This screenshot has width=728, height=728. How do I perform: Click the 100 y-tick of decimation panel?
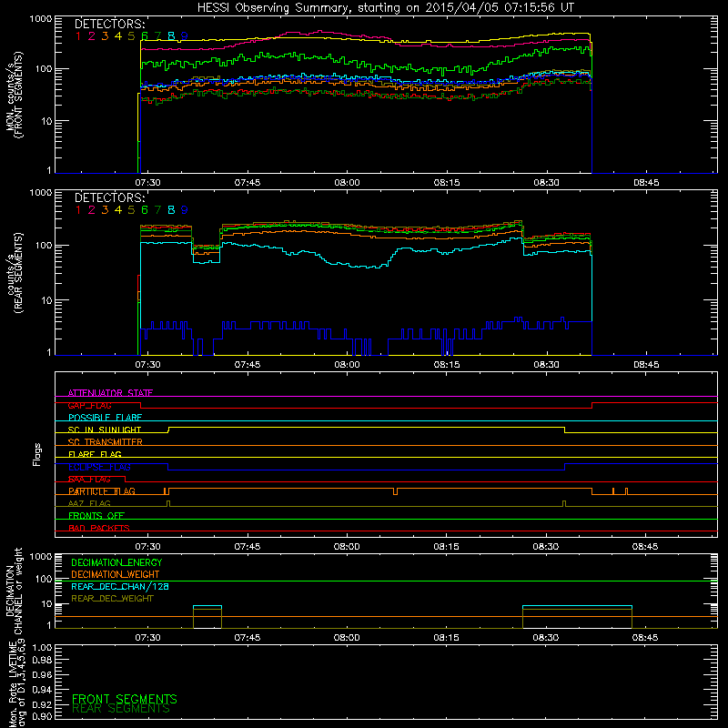click(44, 579)
